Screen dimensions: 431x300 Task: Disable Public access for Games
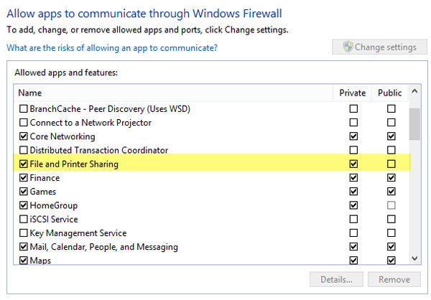(x=391, y=192)
